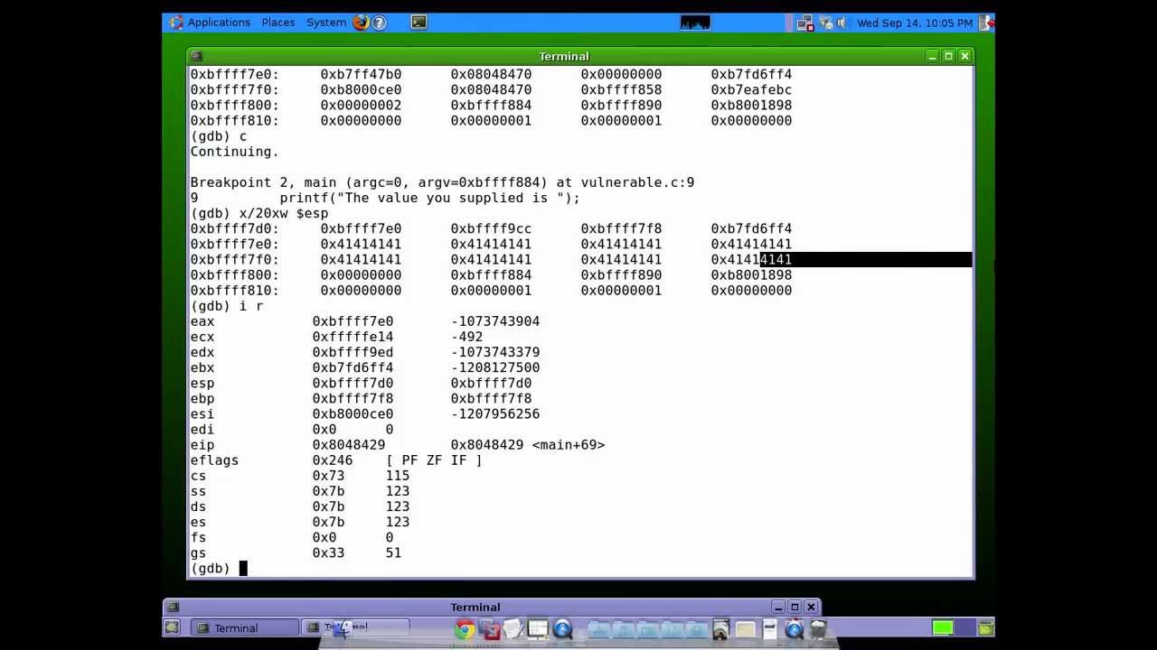Open the update notifier tray icon
Image resolution: width=1157 pixels, height=650 pixels.
click(x=825, y=23)
